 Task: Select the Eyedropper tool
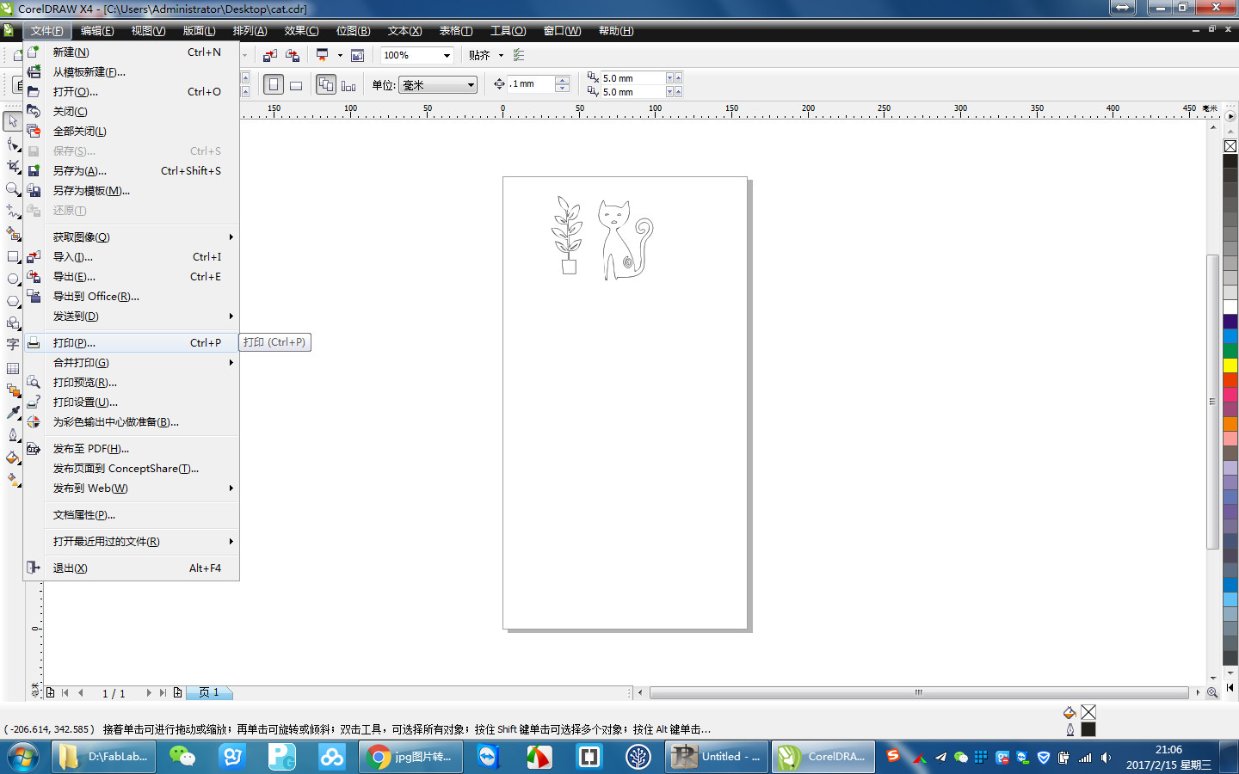pos(13,413)
